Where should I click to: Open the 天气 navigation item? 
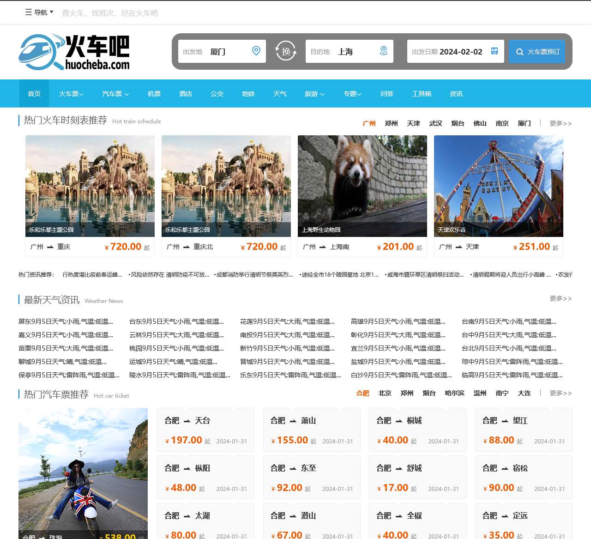click(280, 94)
